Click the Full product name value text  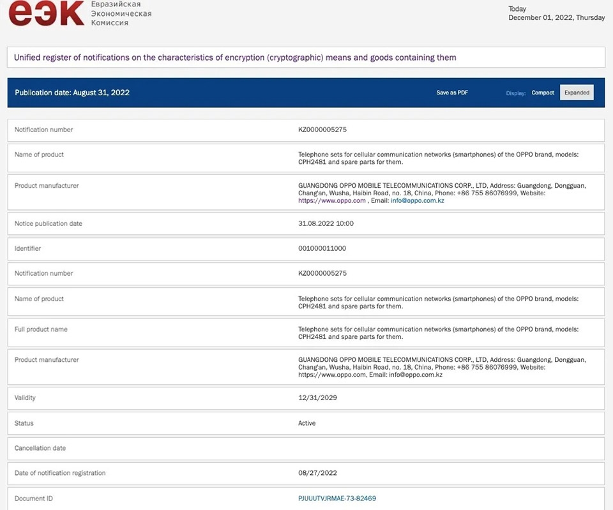coord(438,333)
